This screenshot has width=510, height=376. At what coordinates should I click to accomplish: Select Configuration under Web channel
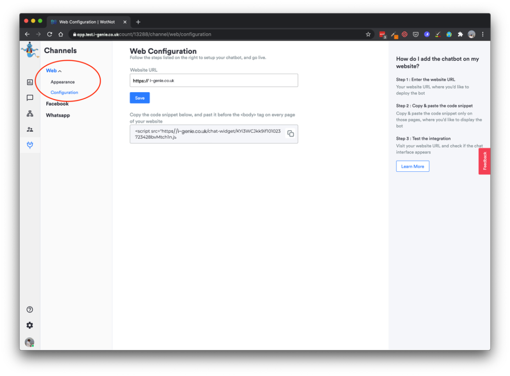tap(64, 93)
